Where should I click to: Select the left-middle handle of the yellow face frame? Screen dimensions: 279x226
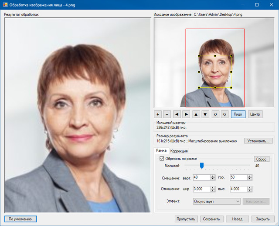[x=199, y=72]
